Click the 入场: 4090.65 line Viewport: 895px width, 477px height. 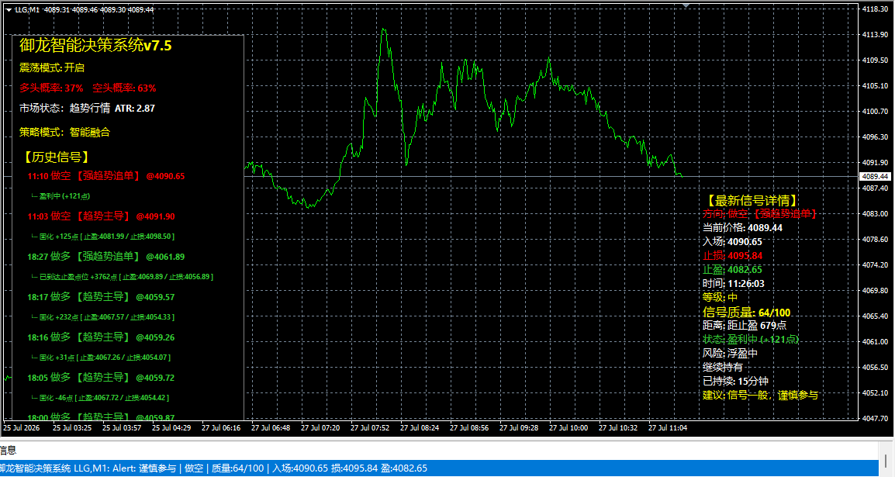pyautogui.click(x=732, y=242)
